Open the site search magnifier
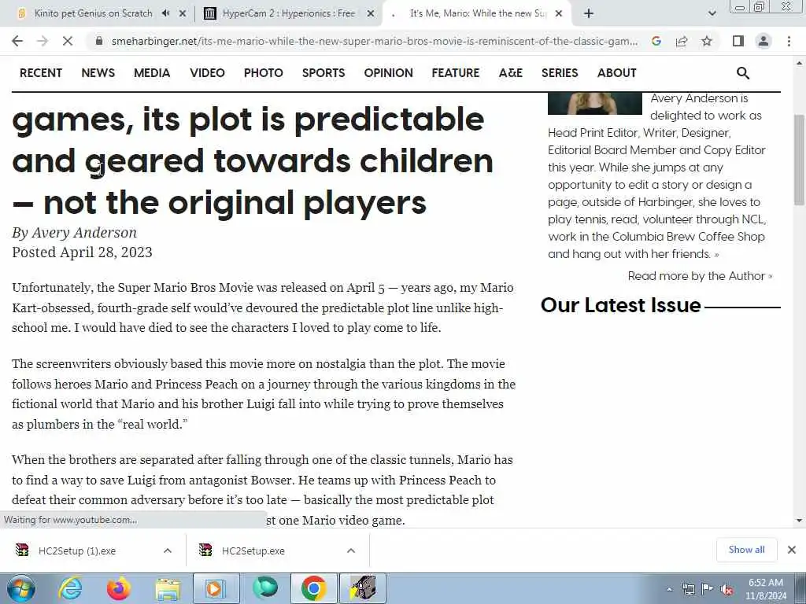The height and width of the screenshot is (604, 806). click(743, 73)
